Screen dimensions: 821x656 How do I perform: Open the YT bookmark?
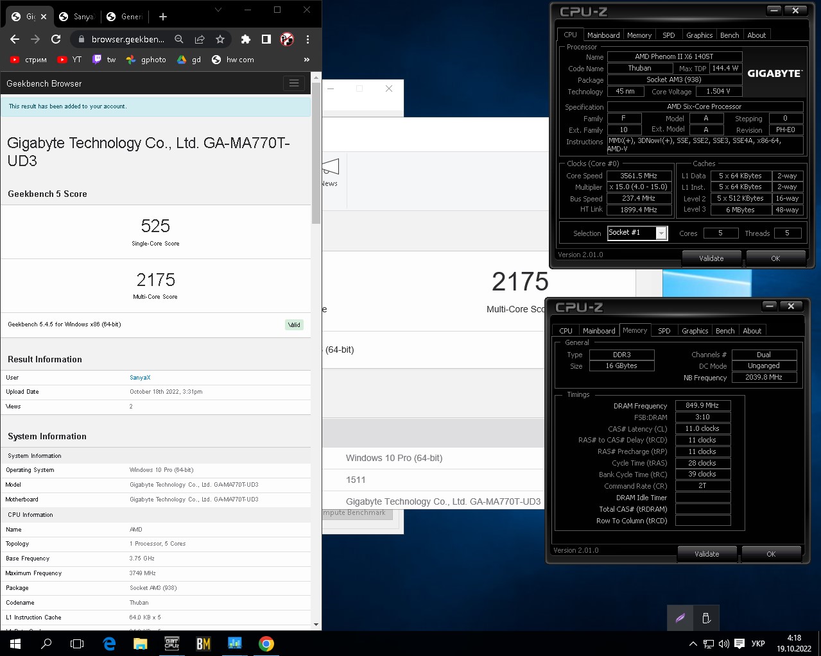pyautogui.click(x=70, y=60)
